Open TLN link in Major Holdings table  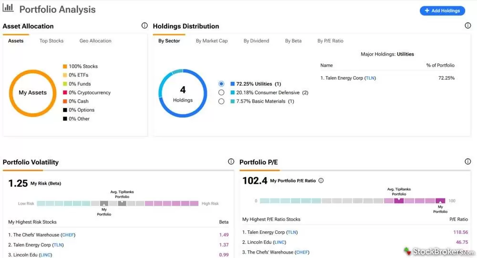coord(370,78)
